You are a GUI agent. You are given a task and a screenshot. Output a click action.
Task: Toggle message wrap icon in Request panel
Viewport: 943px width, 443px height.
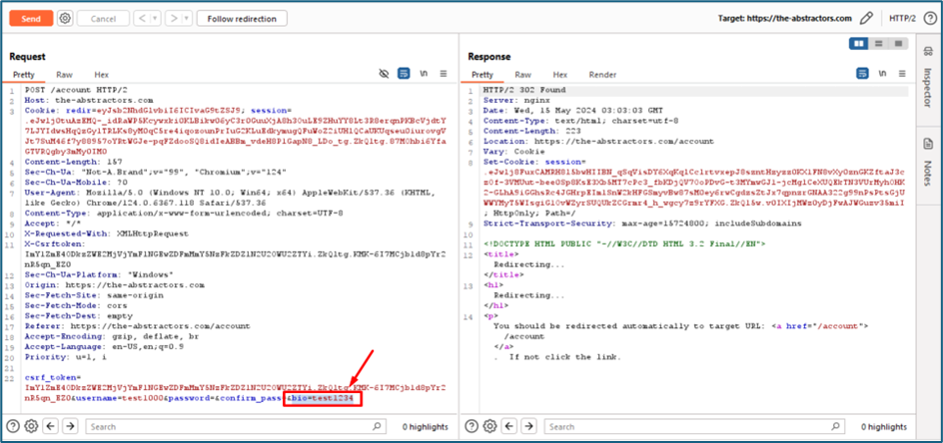(x=405, y=73)
